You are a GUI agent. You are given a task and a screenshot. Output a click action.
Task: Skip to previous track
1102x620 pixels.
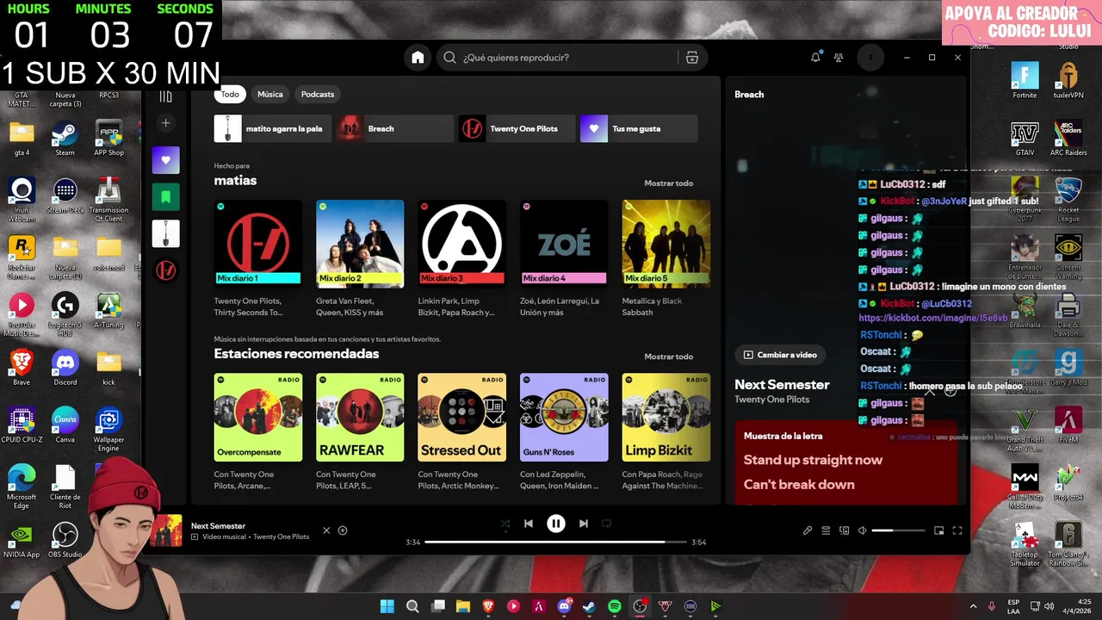[x=529, y=524]
